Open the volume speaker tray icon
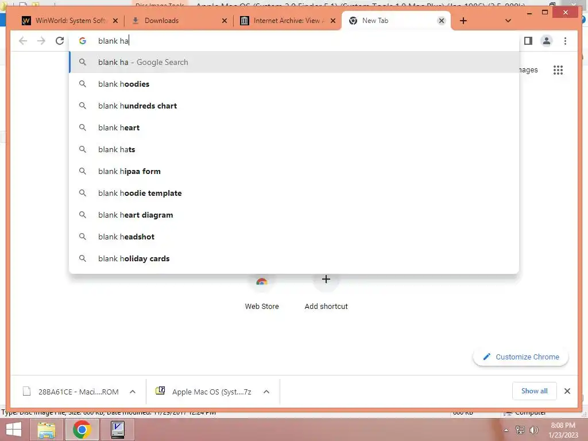Image resolution: width=588 pixels, height=441 pixels. pos(534,430)
